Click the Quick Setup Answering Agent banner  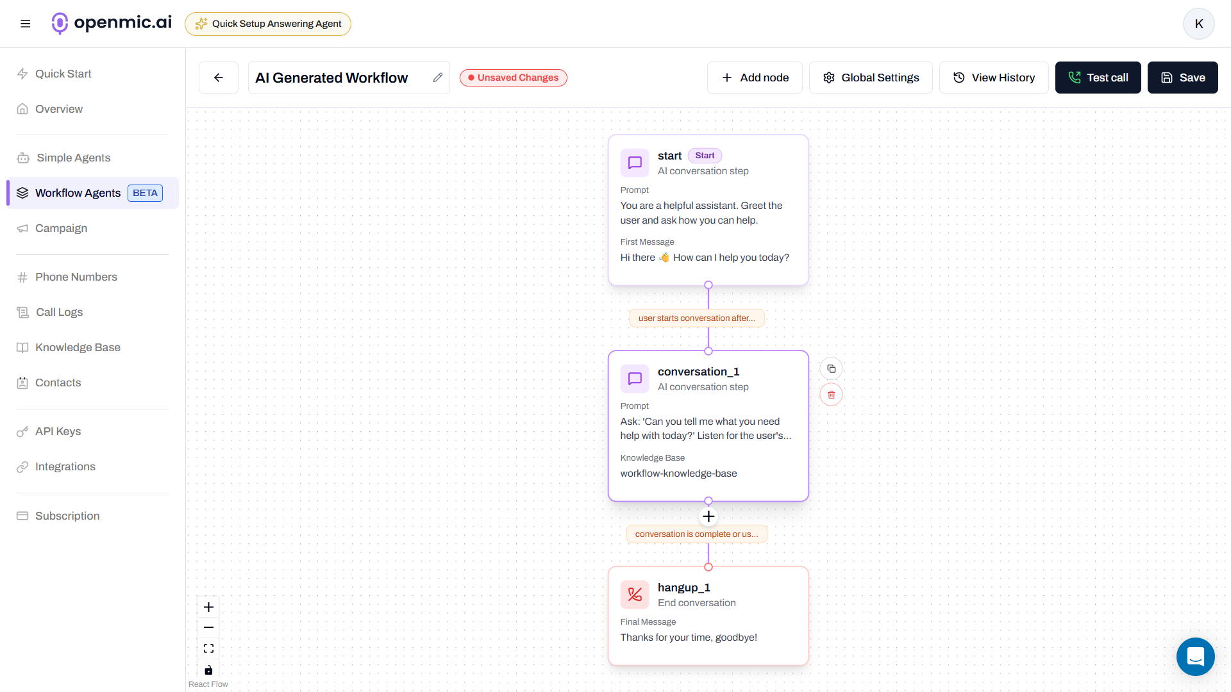click(x=267, y=24)
